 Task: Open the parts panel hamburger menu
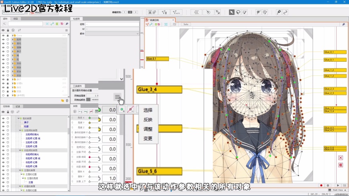click(x=66, y=30)
